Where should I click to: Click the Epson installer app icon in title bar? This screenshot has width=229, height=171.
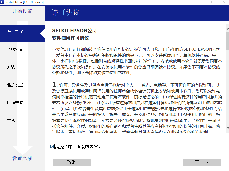click(2, 2)
